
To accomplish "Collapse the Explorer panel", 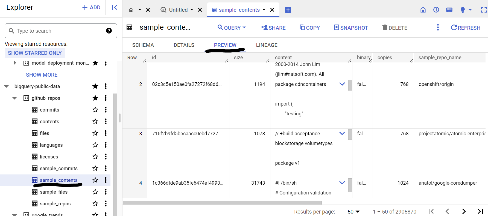I will [x=114, y=7].
